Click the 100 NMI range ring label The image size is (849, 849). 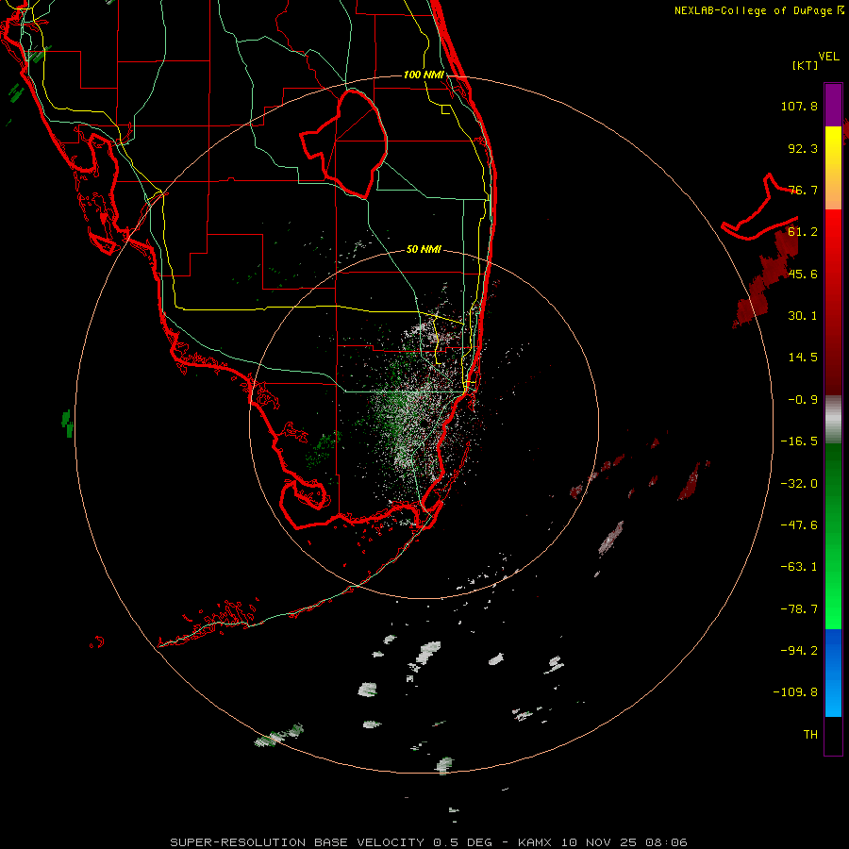(x=424, y=75)
